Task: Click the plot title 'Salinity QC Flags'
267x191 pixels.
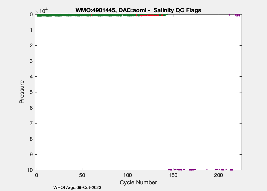Action: coord(138,10)
